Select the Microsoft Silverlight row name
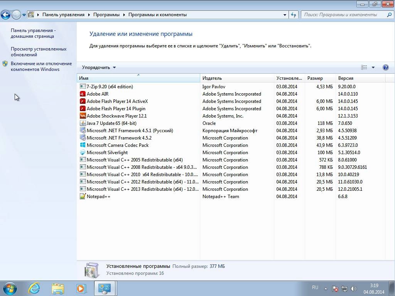Image resolution: width=395 pixels, height=296 pixels. [107, 152]
